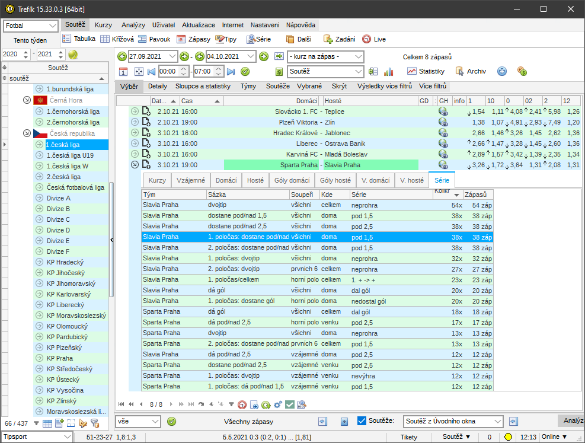Expand the Hradec Králové - Jablonec match row
The height and width of the screenshot is (443, 585).
point(135,132)
